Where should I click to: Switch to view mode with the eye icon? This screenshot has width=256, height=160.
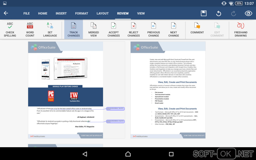click(248, 13)
